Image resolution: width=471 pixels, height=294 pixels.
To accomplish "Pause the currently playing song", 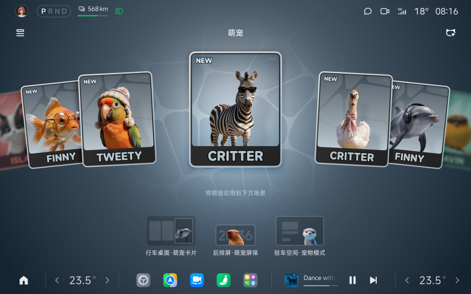I will (x=352, y=280).
